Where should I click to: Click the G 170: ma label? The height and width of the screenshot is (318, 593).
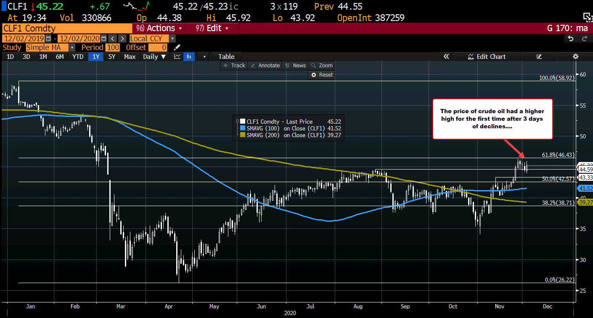[x=567, y=29]
